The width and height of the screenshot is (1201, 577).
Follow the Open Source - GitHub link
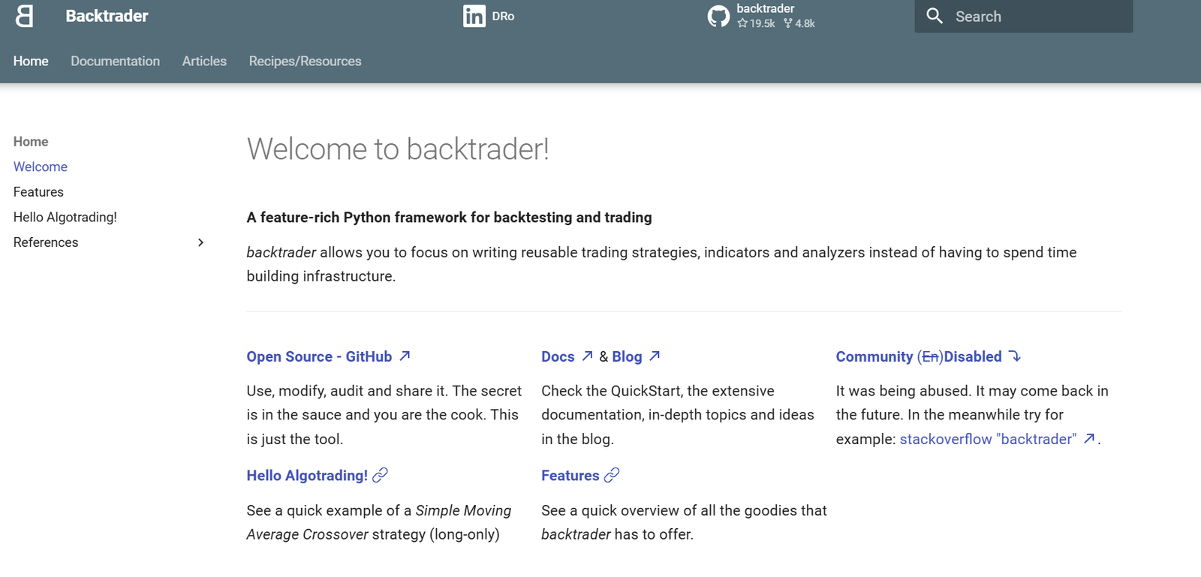click(319, 356)
